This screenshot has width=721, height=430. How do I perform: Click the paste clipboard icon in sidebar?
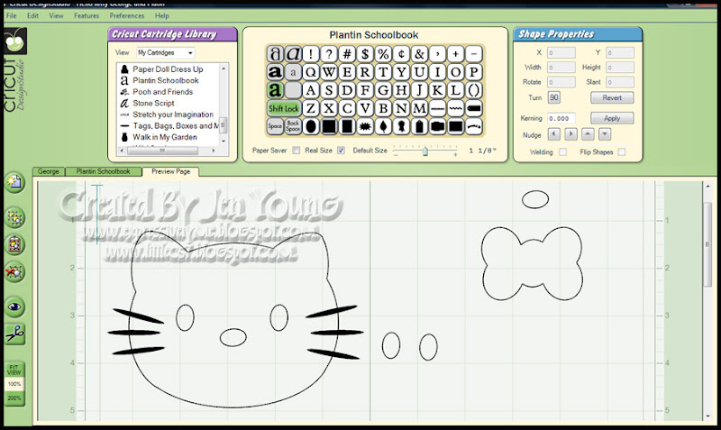pos(14,244)
